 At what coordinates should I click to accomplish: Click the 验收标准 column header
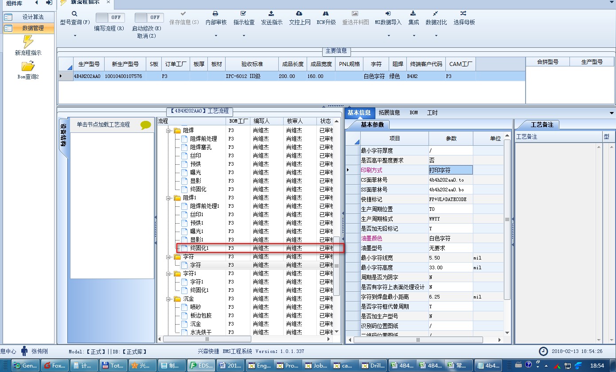252,64
